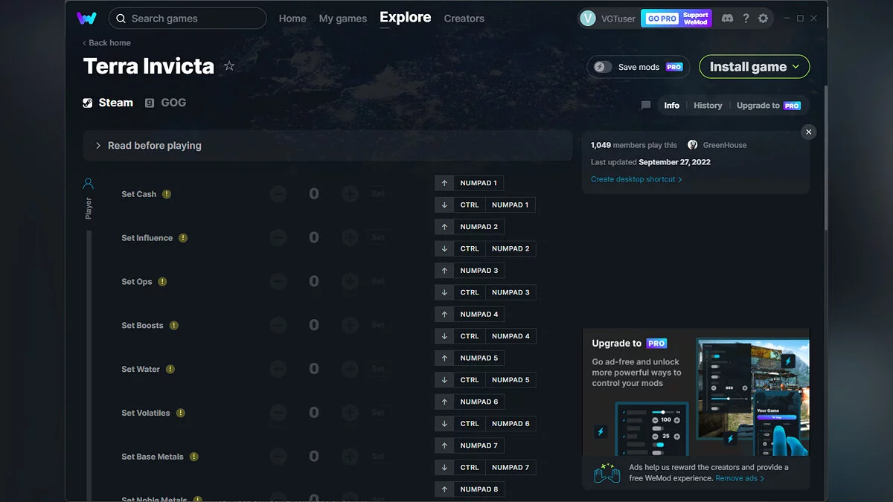The image size is (893, 502).
Task: Open Upgrade to PRO tab
Action: click(x=769, y=106)
